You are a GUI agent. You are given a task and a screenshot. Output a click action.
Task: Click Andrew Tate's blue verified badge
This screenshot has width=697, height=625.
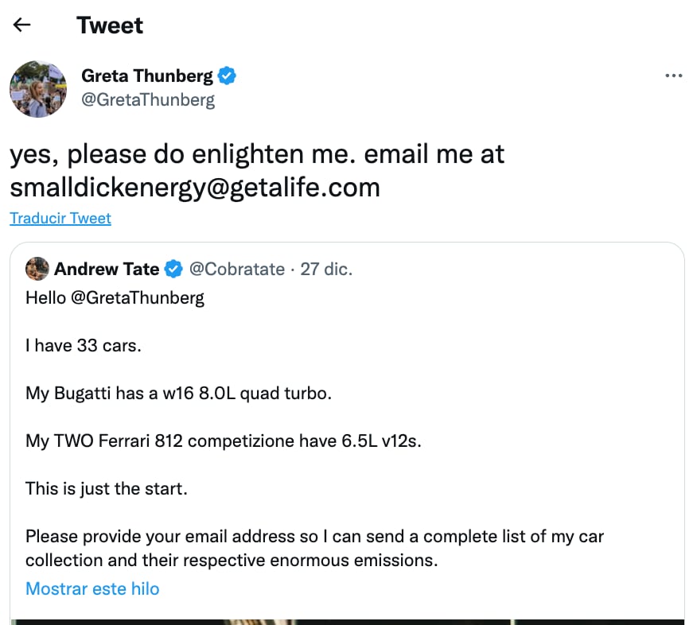tap(173, 270)
